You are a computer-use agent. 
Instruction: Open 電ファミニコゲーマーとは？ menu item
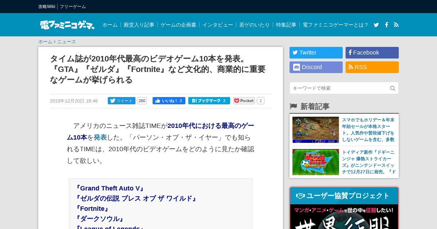tap(335, 25)
